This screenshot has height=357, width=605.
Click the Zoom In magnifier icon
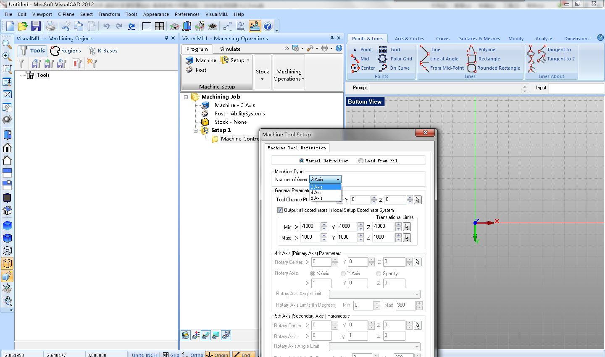point(7,56)
